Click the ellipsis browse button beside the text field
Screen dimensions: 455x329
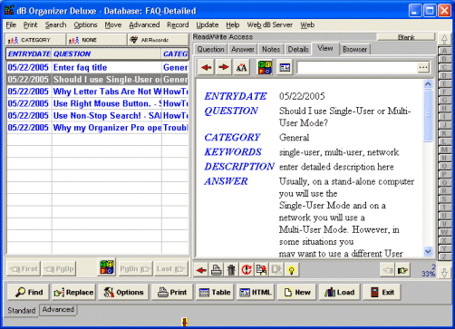[423, 67]
